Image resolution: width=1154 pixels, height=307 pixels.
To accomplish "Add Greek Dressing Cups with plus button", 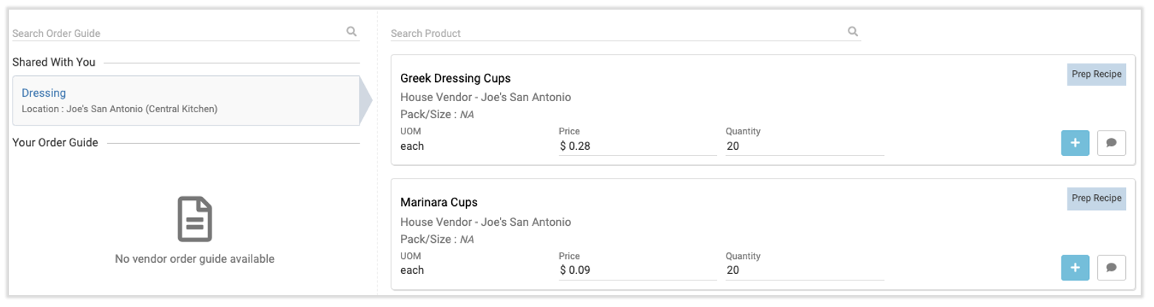I will [1075, 143].
